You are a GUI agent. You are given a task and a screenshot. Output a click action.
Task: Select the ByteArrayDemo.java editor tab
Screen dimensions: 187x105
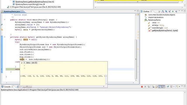click(12, 11)
